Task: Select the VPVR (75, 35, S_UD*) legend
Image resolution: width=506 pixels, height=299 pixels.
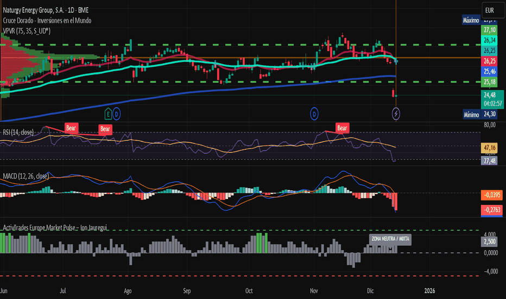Action: (27, 31)
